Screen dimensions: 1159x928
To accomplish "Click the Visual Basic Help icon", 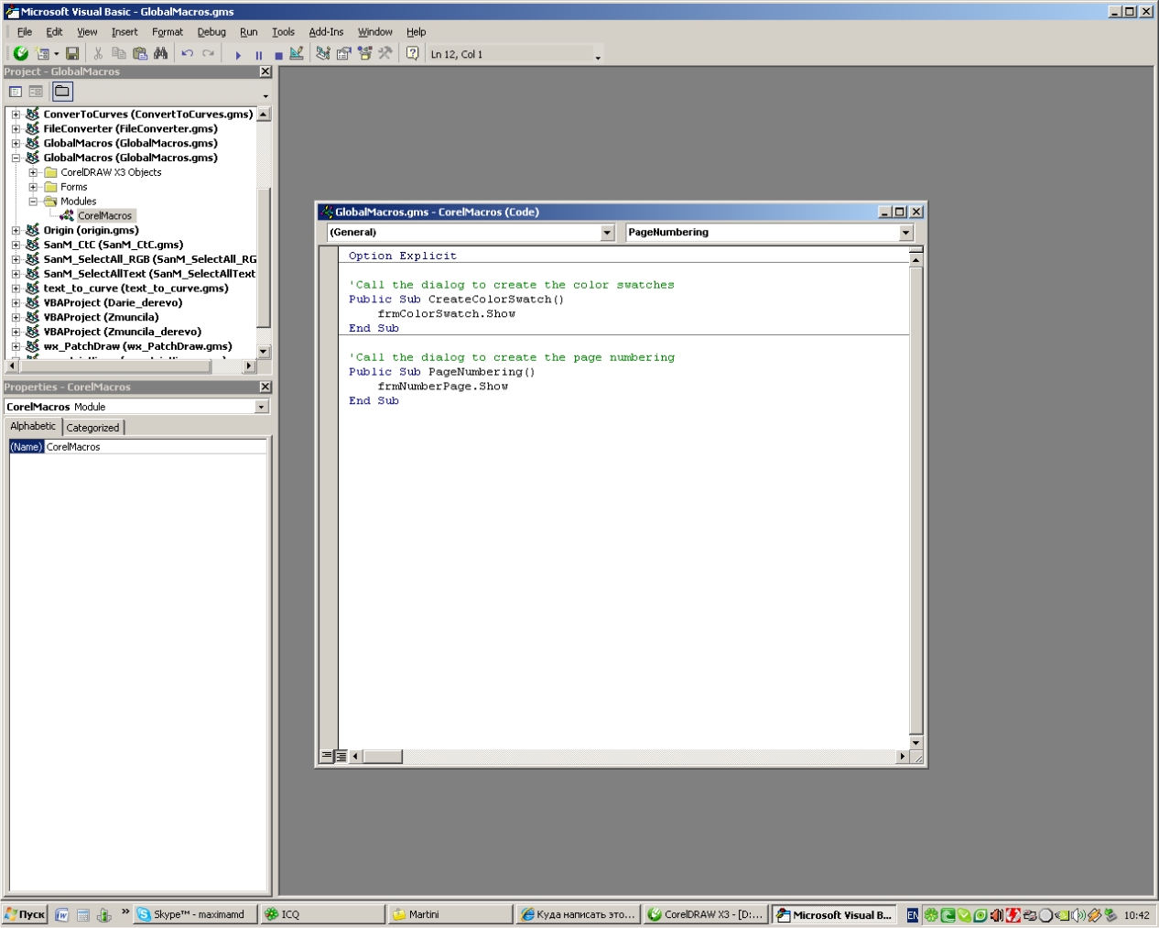I will (x=413, y=54).
